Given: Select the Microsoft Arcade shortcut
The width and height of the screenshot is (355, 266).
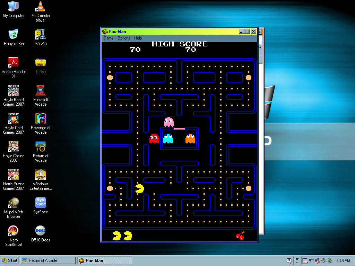Looking at the screenshot, I should [41, 96].
